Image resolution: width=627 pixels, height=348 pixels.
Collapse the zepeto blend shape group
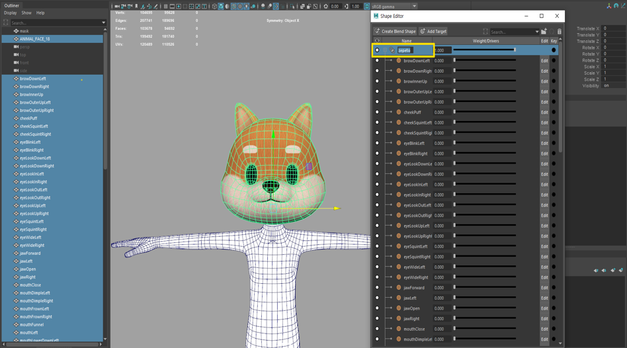(x=385, y=50)
